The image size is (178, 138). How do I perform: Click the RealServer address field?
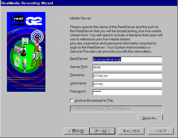[127, 60]
